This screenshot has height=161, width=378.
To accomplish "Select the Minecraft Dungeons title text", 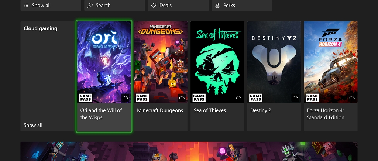I will 160,110.
